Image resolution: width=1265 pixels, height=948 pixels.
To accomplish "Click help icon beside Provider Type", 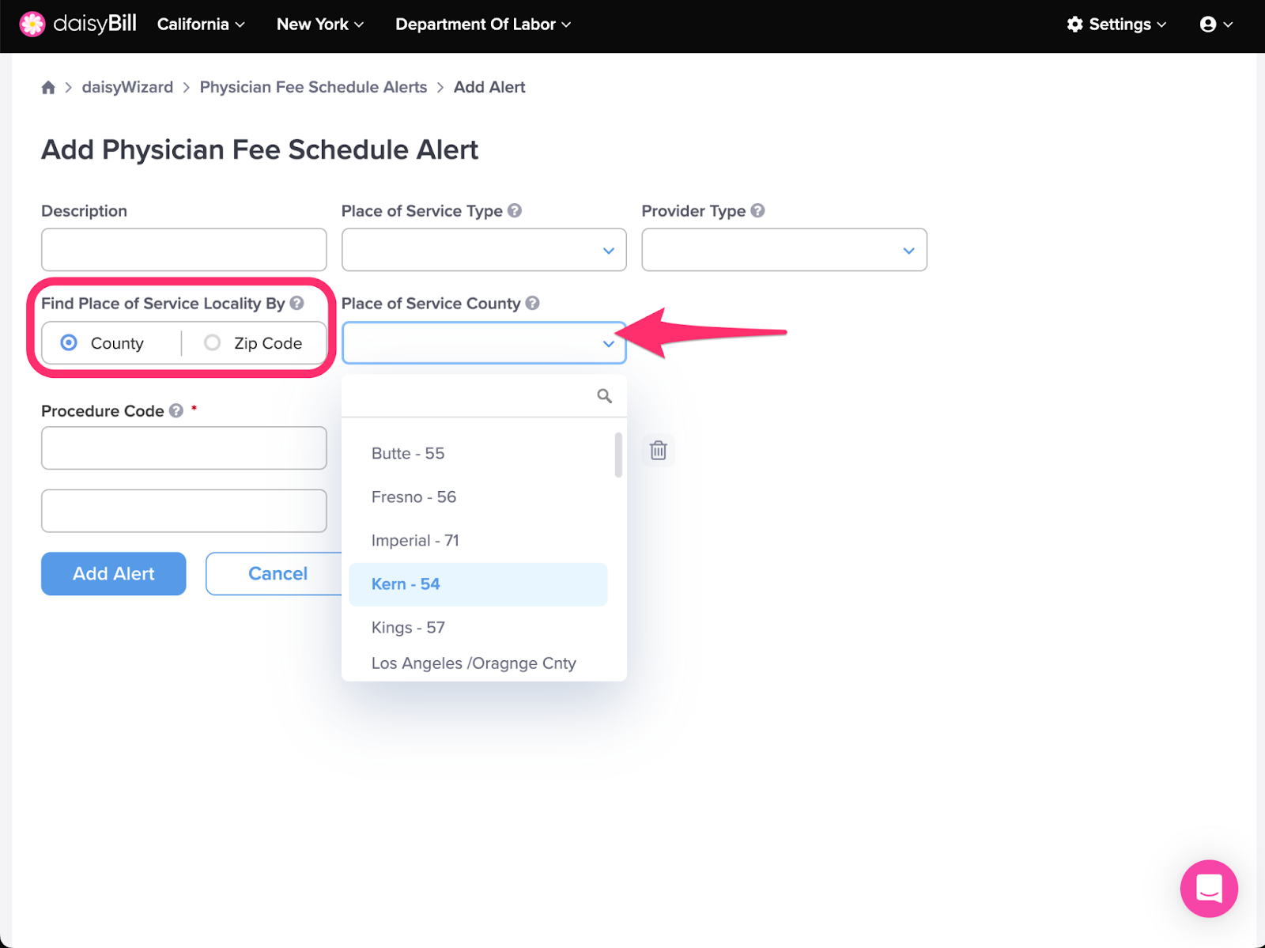I will (757, 210).
